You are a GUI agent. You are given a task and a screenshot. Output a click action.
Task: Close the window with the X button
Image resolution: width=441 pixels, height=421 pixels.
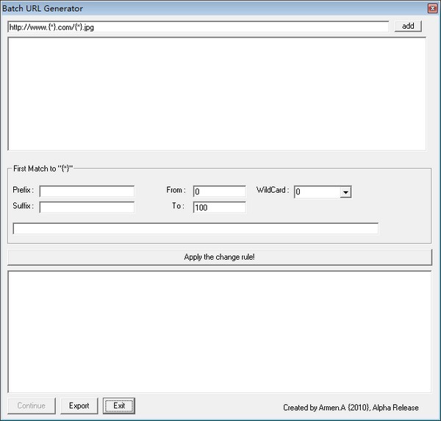[432, 8]
